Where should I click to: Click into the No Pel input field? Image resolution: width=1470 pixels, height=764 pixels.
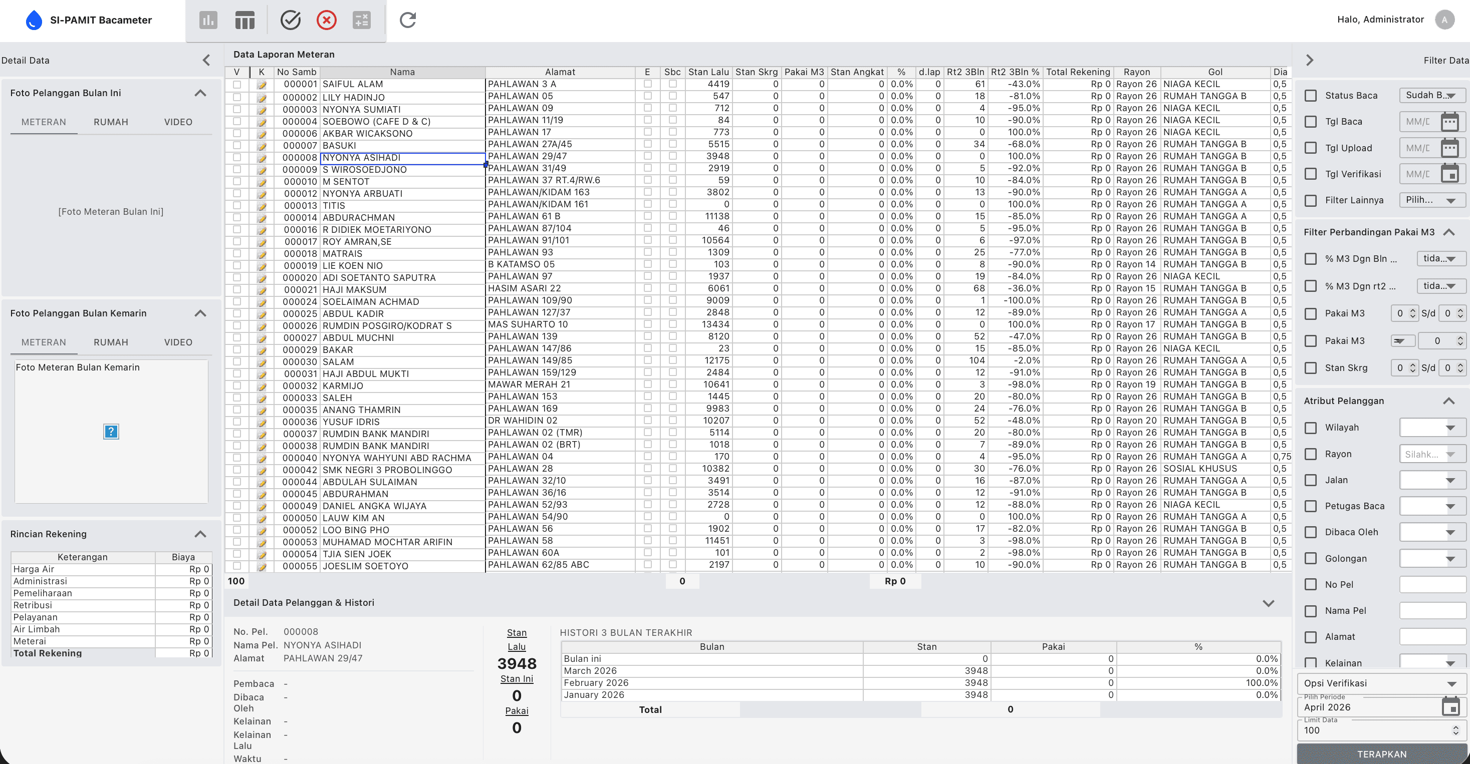point(1432,584)
